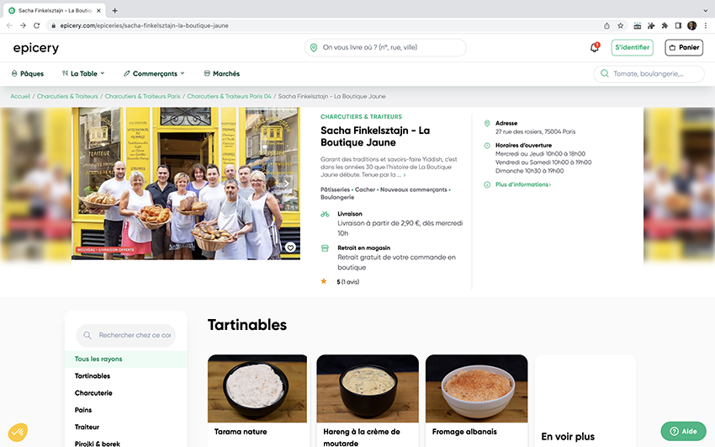Click the Pâtisseries tag
The image size is (715, 447).
[335, 189]
